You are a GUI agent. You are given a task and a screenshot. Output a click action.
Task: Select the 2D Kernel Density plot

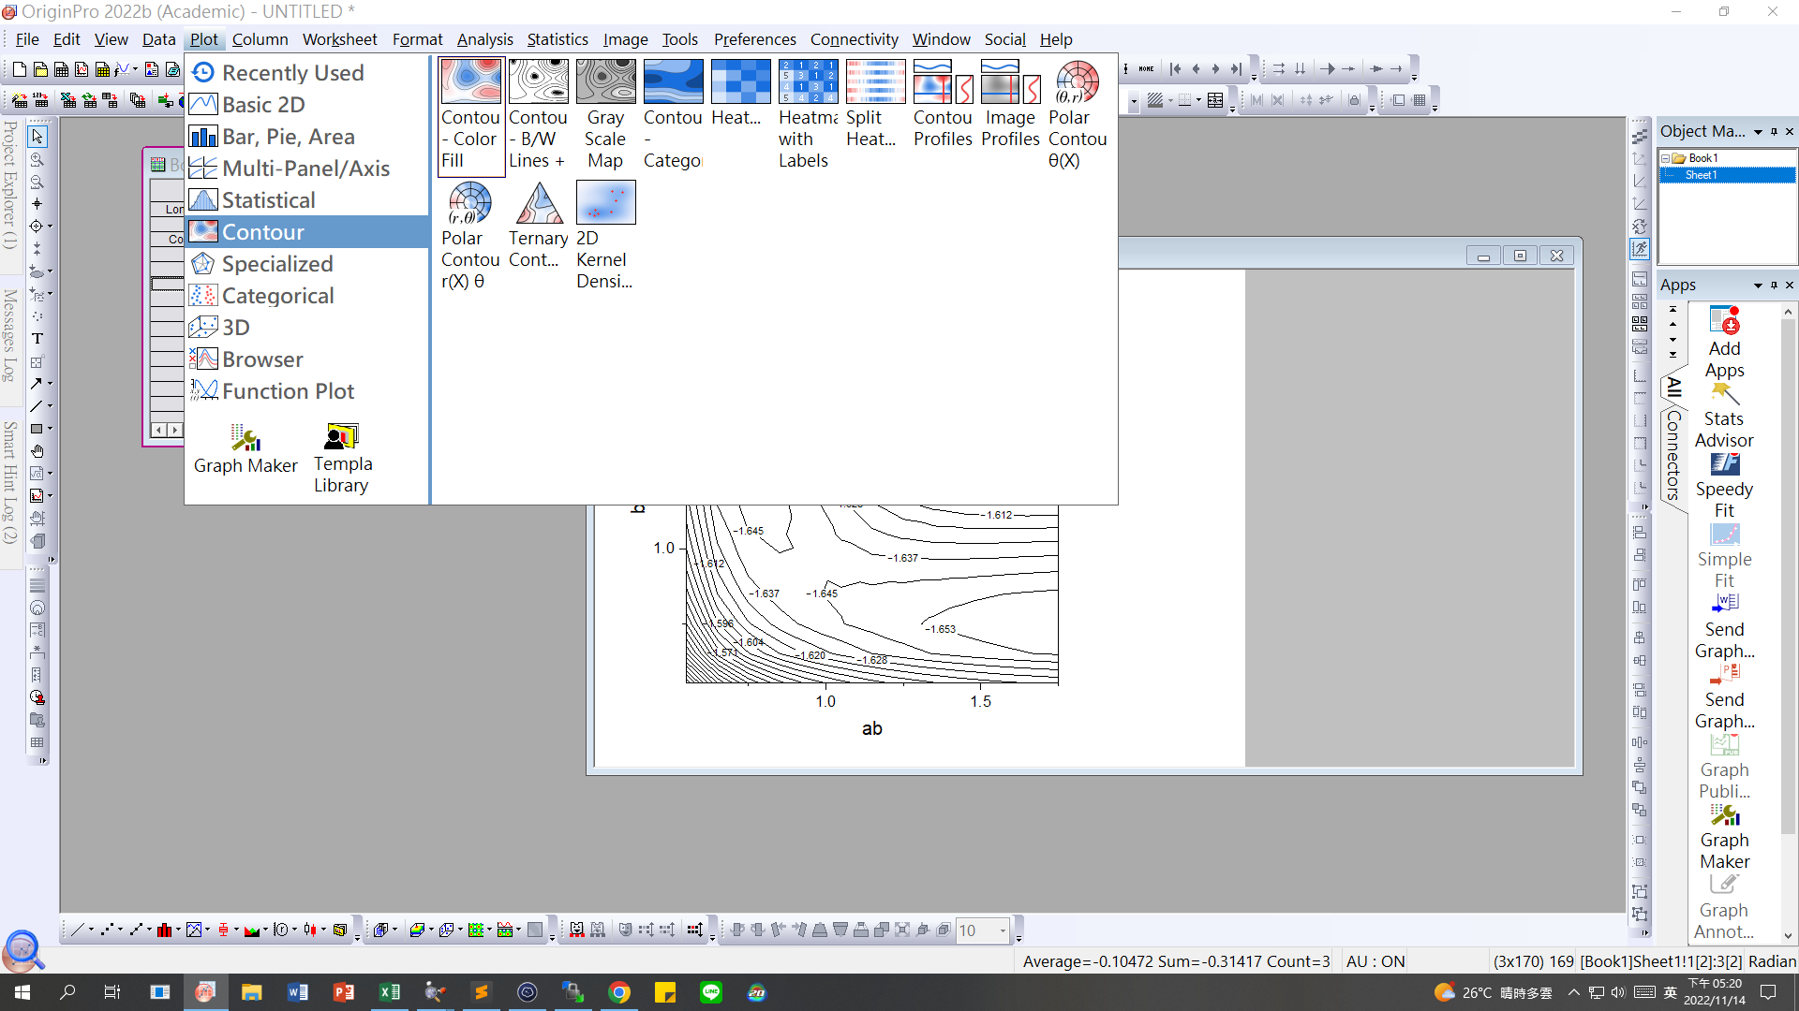point(605,236)
